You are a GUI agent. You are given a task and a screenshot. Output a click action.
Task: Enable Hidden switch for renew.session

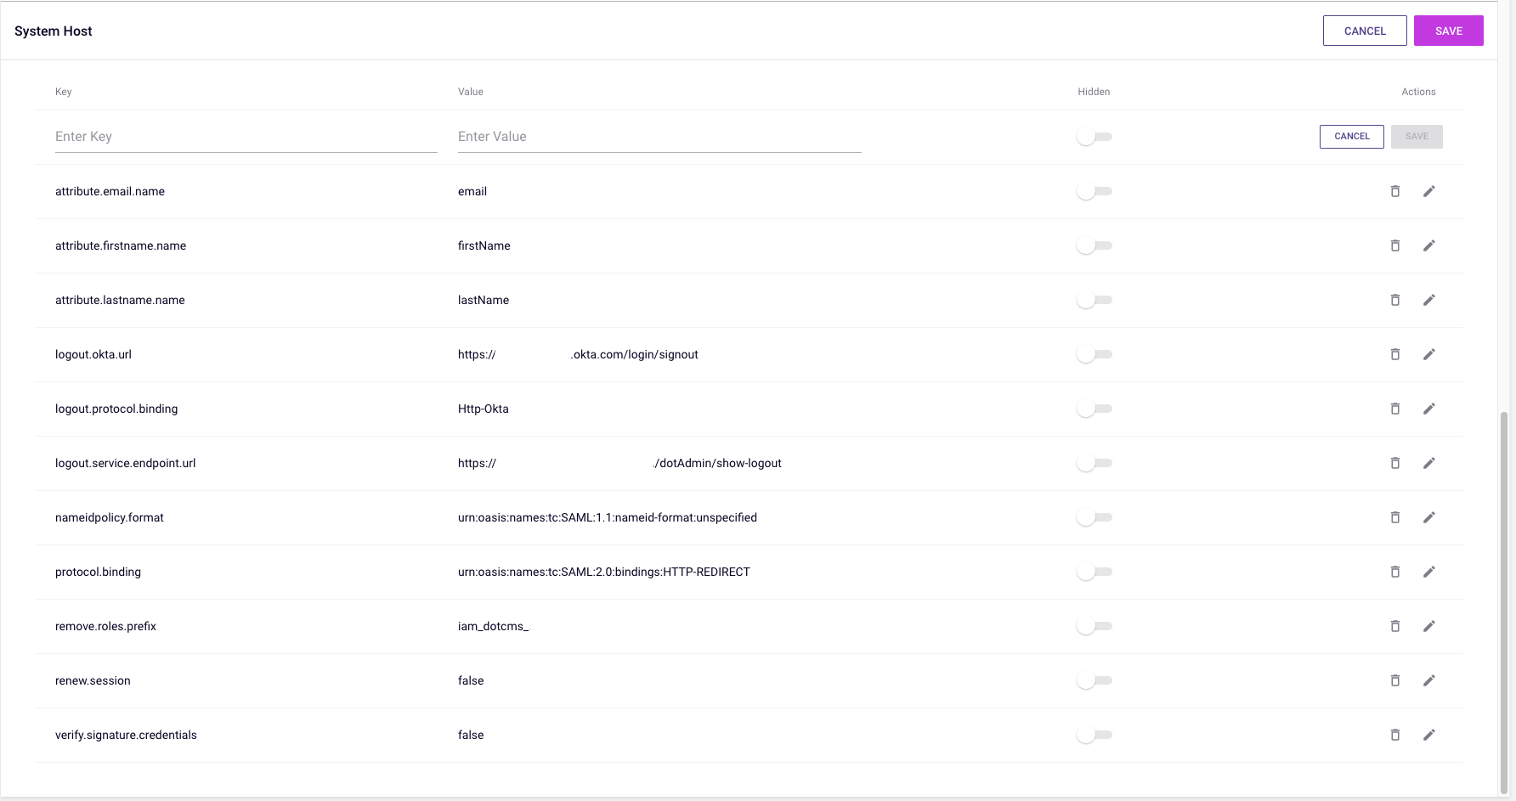[x=1094, y=680]
